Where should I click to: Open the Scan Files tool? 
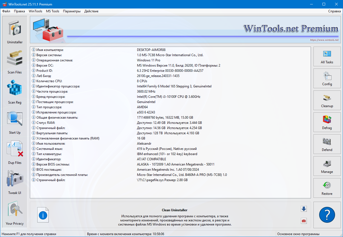tap(15, 62)
